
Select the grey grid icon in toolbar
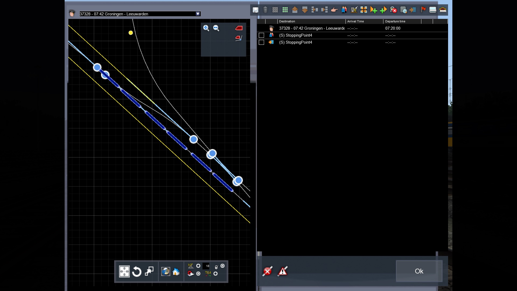(x=275, y=10)
